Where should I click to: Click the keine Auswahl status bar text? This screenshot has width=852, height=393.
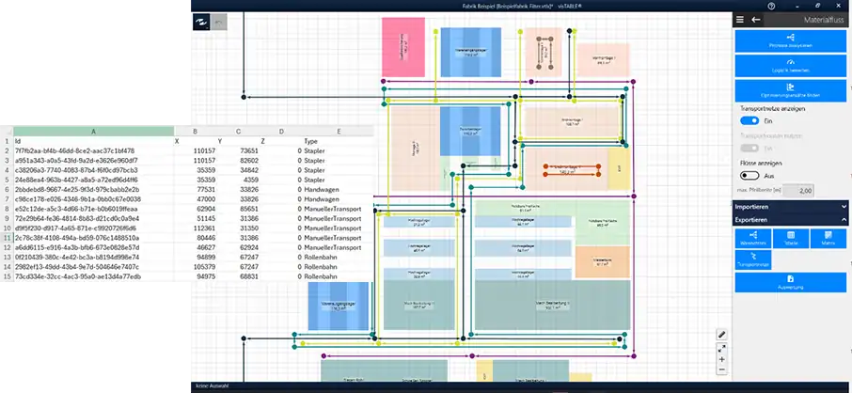point(212,386)
